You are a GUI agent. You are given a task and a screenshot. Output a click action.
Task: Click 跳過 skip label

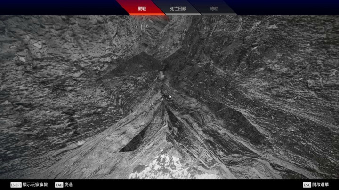coord(68,185)
